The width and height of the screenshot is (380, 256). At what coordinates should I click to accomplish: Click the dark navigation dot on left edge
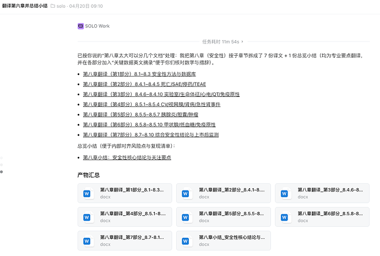2,172
